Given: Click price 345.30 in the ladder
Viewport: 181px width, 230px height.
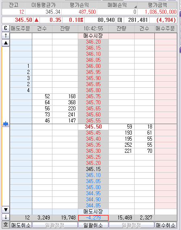Looking at the screenshot, I should tap(93, 151).
